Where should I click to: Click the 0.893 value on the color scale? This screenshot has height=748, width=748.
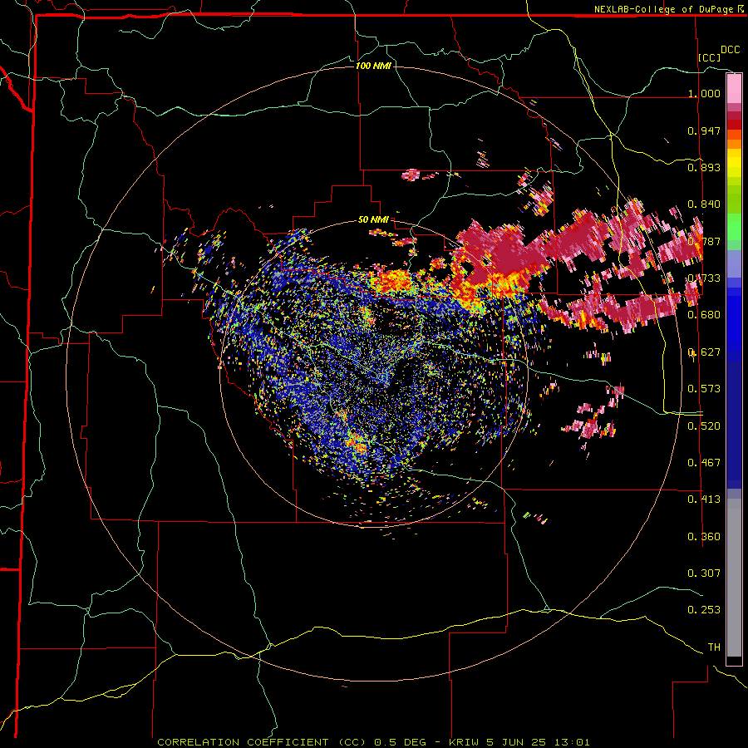click(704, 167)
